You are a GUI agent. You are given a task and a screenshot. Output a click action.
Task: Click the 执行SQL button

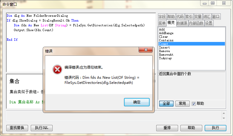coord(42,128)
